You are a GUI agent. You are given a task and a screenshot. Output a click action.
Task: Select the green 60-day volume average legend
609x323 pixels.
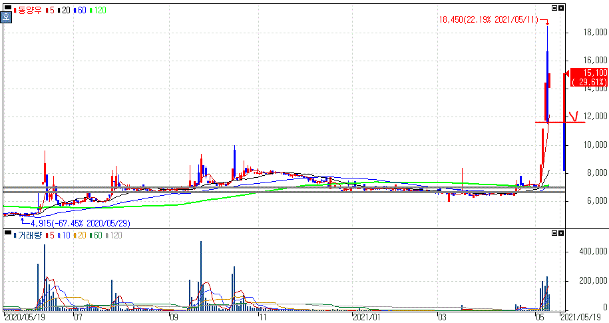[x=96, y=236]
